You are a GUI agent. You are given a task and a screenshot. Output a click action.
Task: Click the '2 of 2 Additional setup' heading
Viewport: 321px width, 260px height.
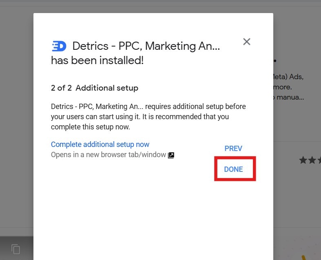(x=95, y=88)
